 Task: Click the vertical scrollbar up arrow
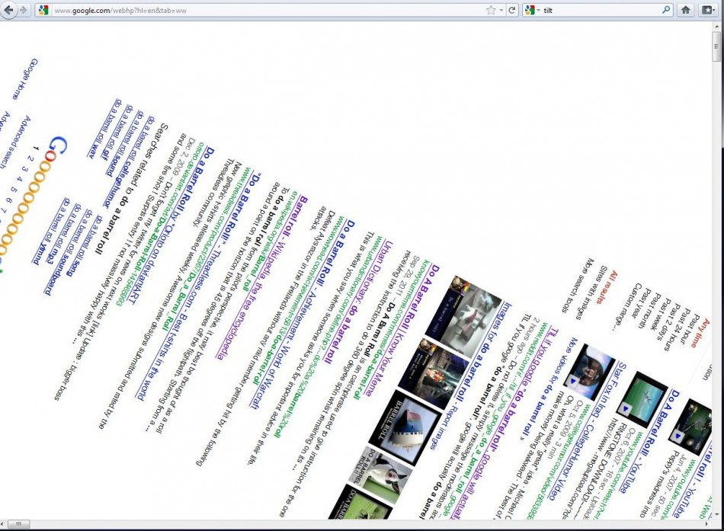pos(716,27)
